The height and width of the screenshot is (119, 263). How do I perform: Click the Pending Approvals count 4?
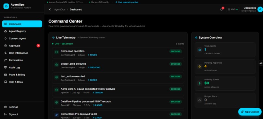pyautogui.click(x=206, y=66)
